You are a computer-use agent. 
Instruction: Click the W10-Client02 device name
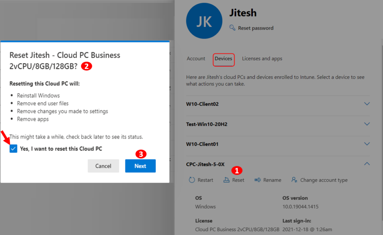click(x=202, y=104)
